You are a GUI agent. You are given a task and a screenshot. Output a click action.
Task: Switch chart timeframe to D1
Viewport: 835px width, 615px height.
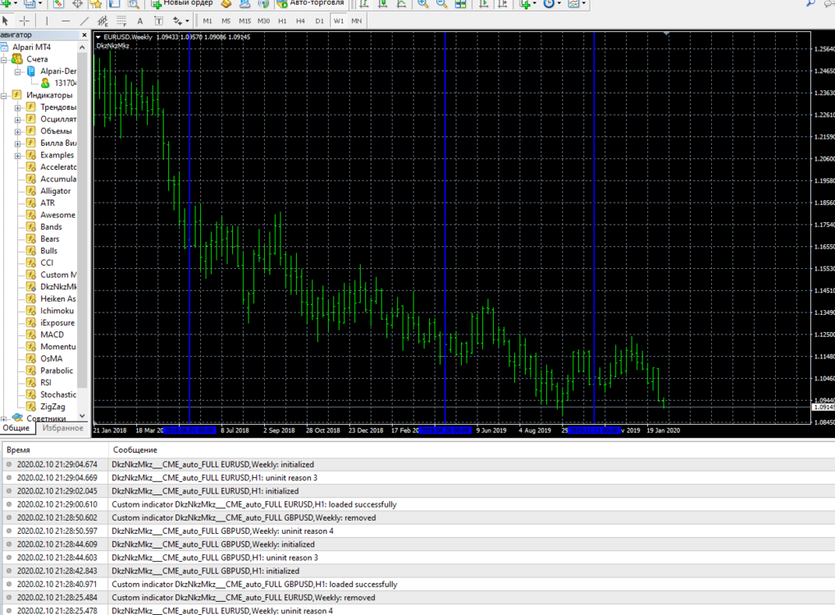(320, 20)
